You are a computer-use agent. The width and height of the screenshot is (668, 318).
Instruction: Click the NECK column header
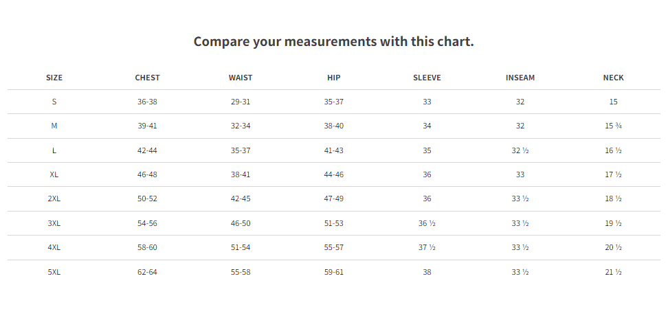point(614,78)
